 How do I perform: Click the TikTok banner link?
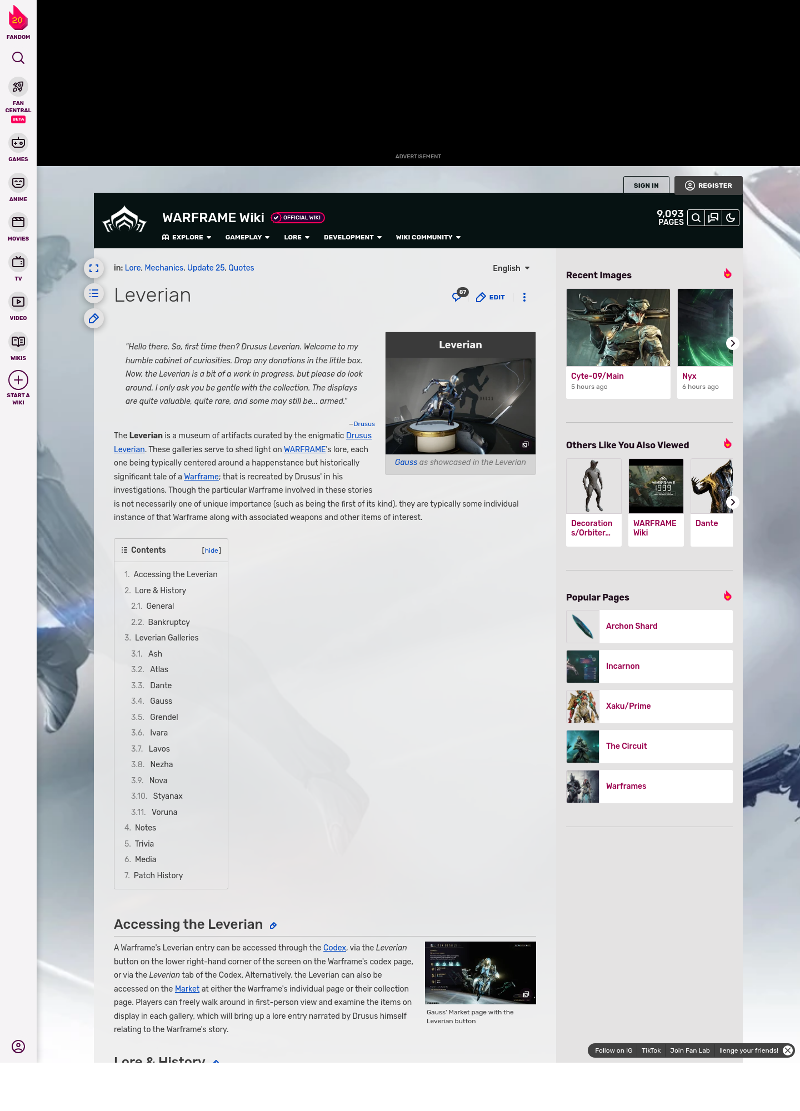coord(651,1050)
